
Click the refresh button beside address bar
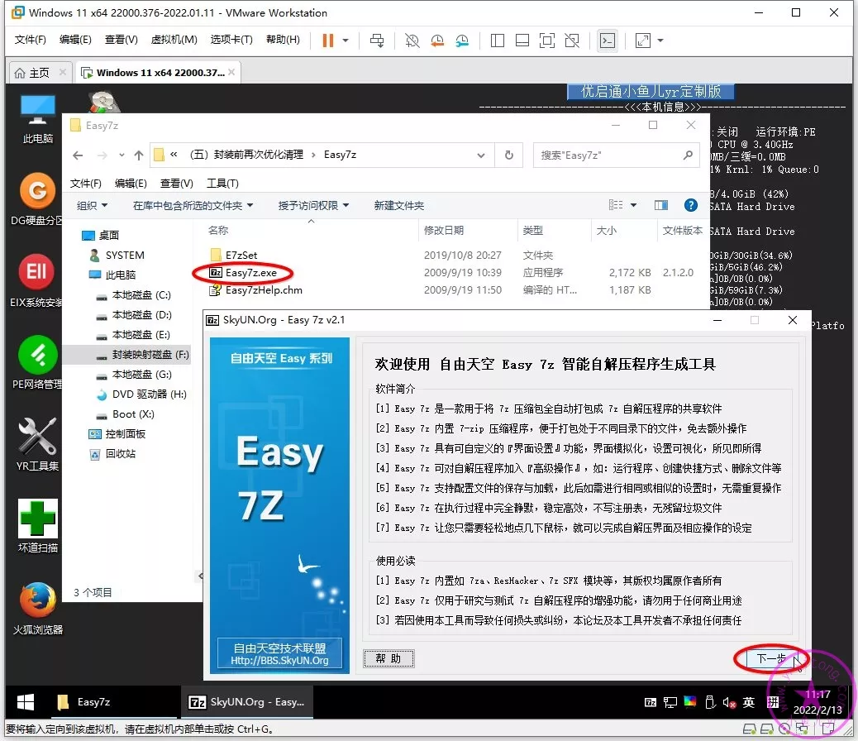pos(509,155)
